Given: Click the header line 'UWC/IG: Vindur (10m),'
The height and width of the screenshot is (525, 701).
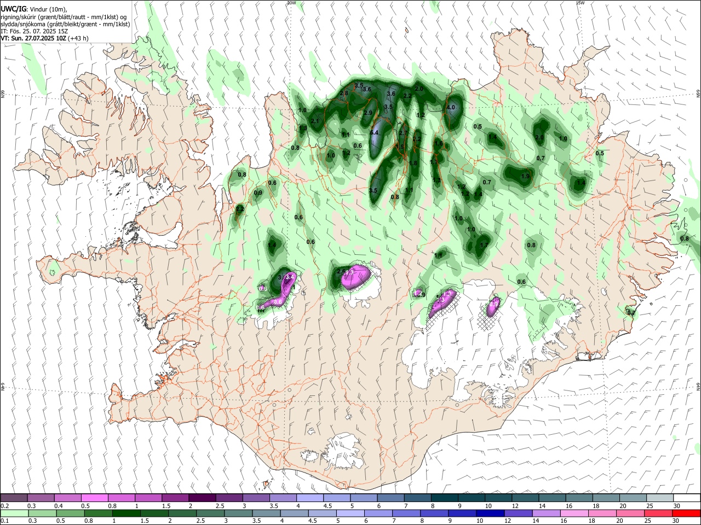Looking at the screenshot, I should [x=33, y=8].
